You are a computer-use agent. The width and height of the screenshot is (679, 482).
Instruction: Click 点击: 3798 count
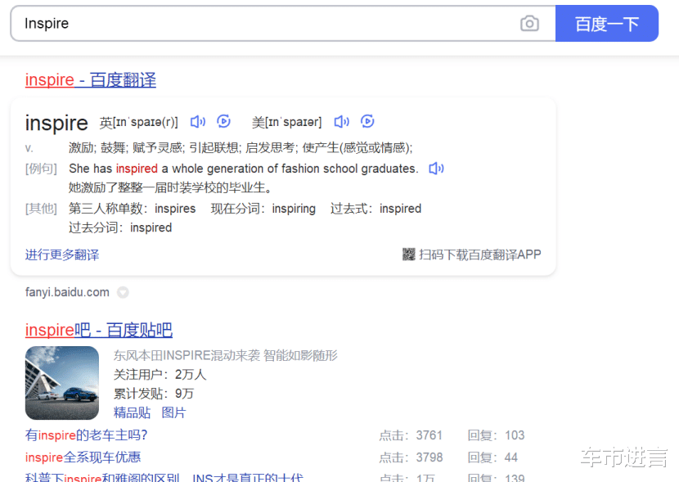[411, 457]
